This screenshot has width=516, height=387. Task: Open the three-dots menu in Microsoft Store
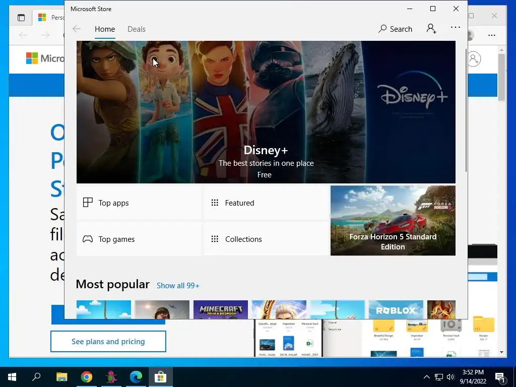(x=456, y=27)
